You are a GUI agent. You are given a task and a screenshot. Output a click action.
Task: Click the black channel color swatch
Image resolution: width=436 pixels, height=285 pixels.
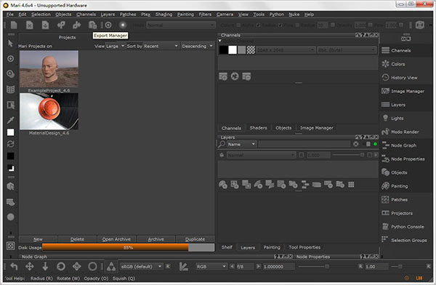[224, 50]
